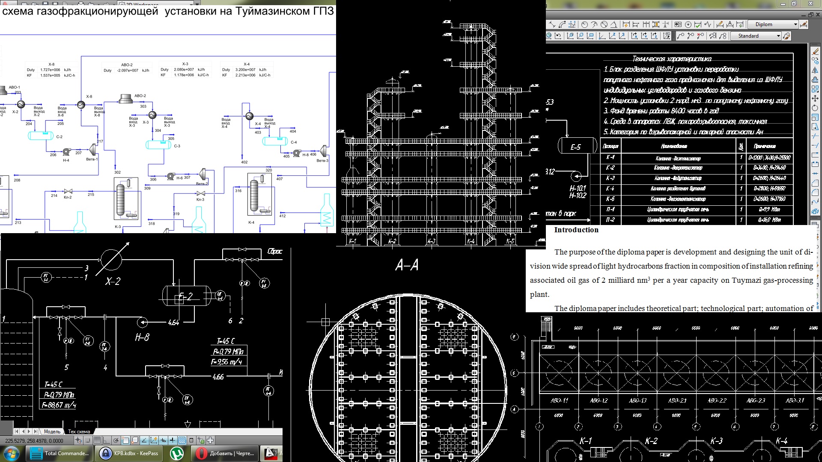The width and height of the screenshot is (822, 462).
Task: Click the Dimension Text Edit icon
Action: [730, 24]
